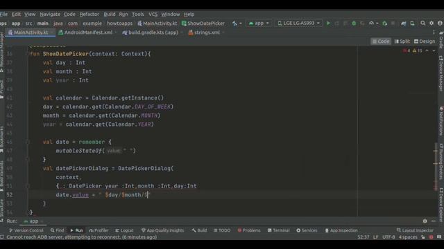The image size is (444, 249).
Task: Open the UTF-8 encoding selector
Action: pyautogui.click(x=388, y=237)
